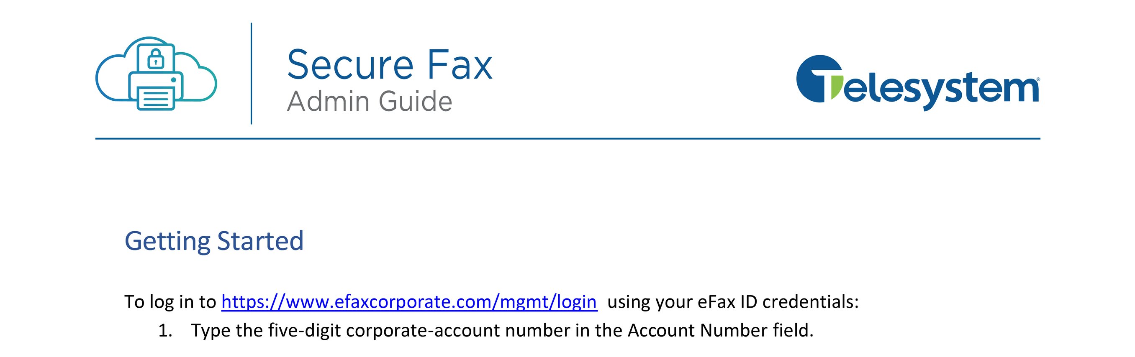Click the cloud fax printer icon
This screenshot has height=357, width=1135.
pos(156,74)
